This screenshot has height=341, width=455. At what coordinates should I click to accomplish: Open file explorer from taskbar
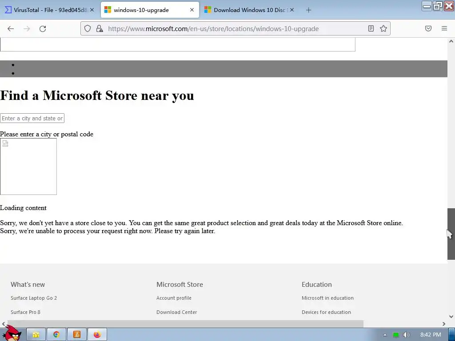pos(36,335)
